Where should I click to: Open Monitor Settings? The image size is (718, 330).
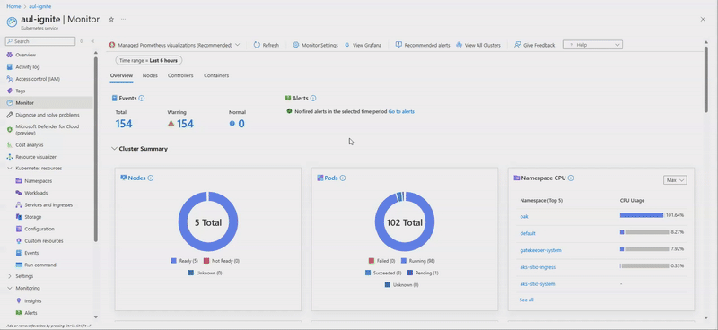[315, 45]
